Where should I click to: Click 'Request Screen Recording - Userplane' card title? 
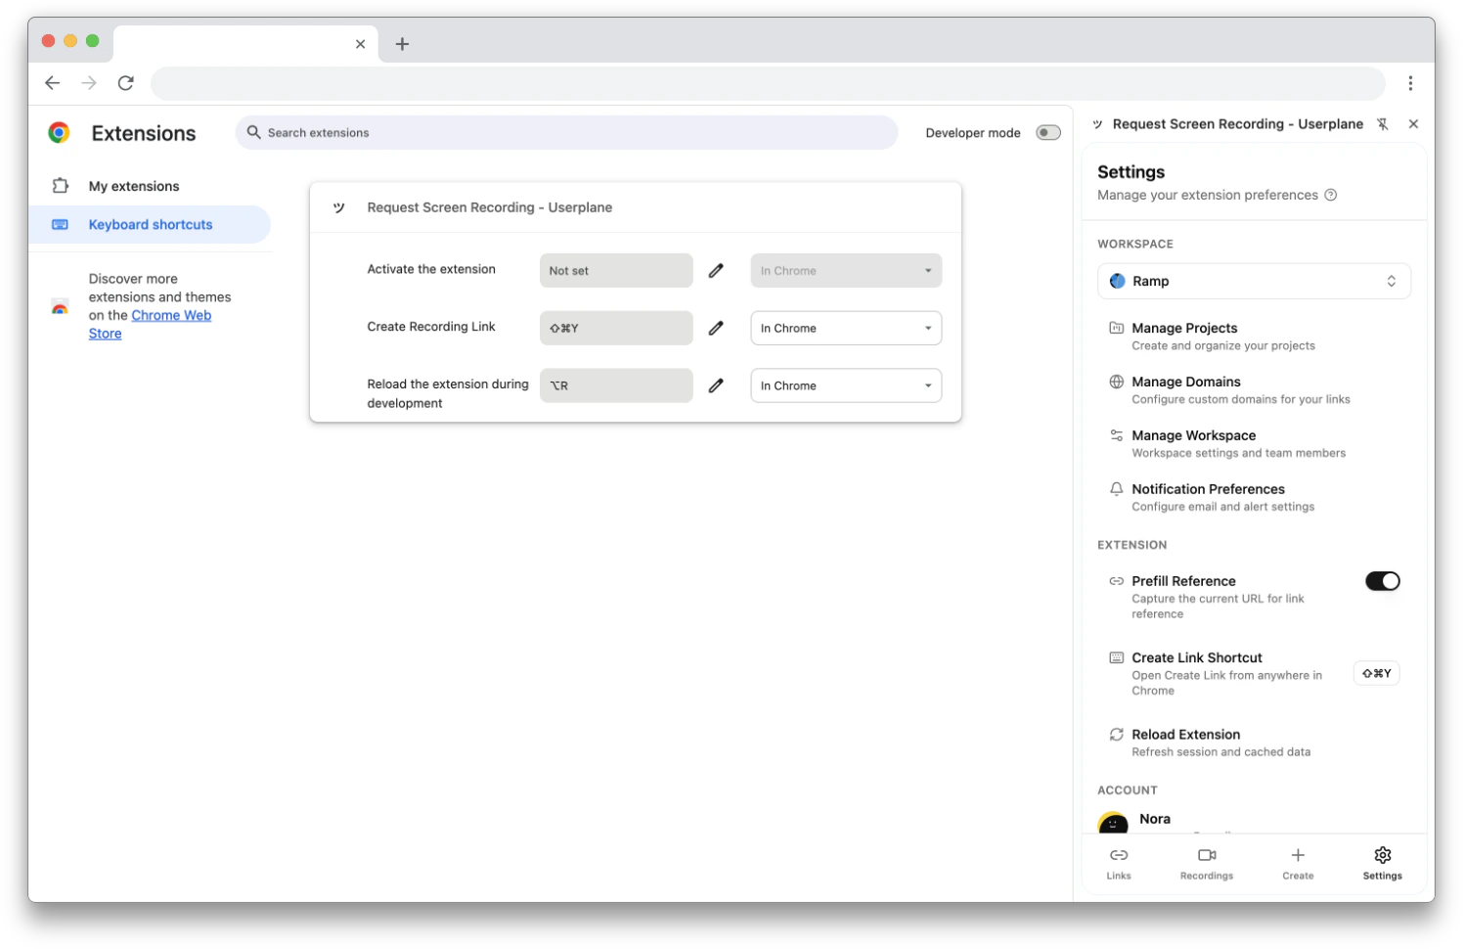[x=489, y=207]
